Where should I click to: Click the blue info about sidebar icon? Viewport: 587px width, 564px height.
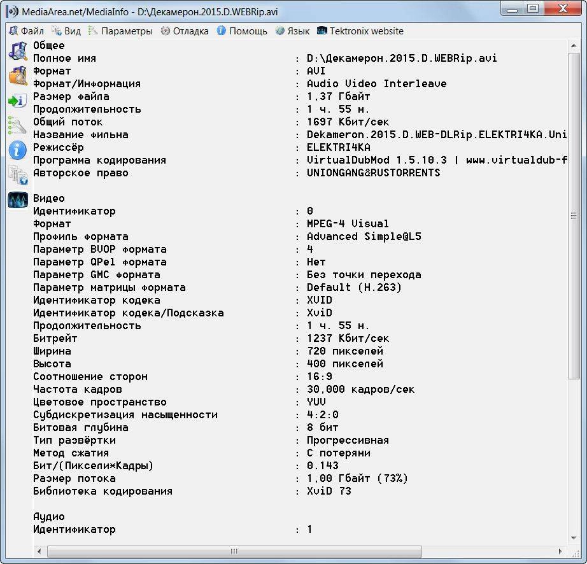point(18,150)
